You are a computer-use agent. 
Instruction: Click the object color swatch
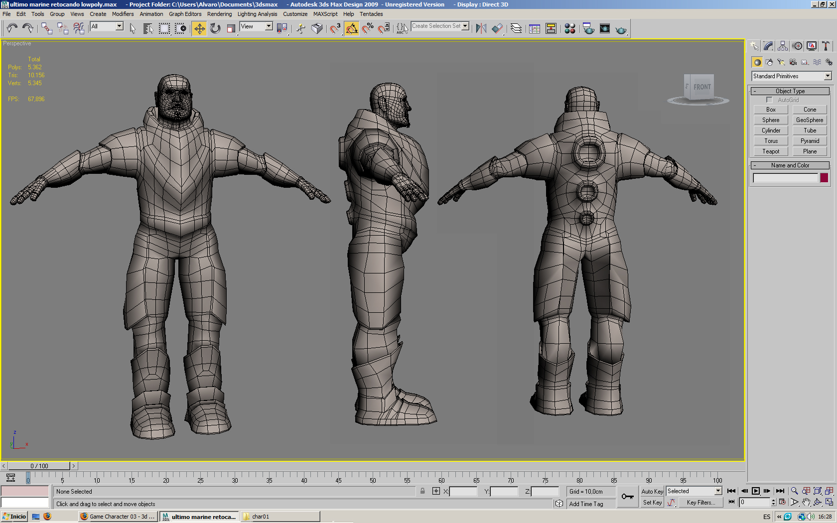pos(824,178)
